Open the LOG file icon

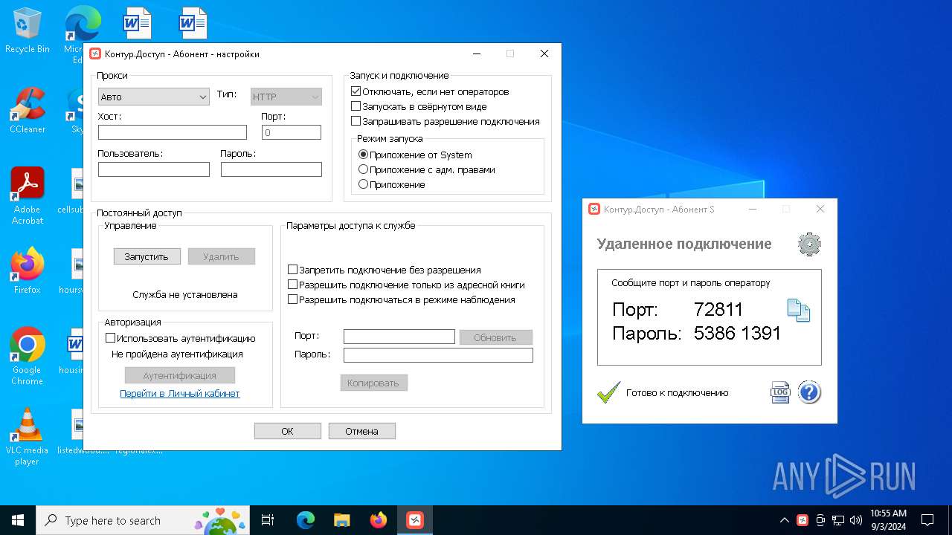(x=779, y=392)
